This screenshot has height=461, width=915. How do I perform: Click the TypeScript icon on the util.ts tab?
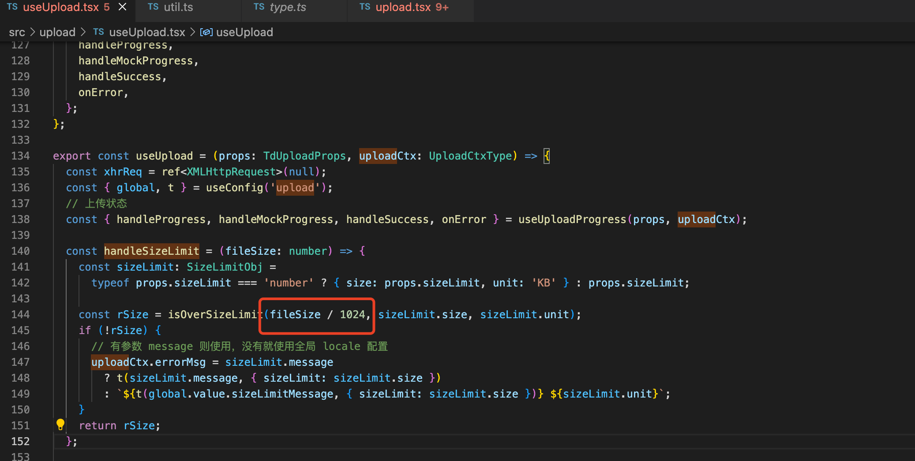[x=153, y=7]
